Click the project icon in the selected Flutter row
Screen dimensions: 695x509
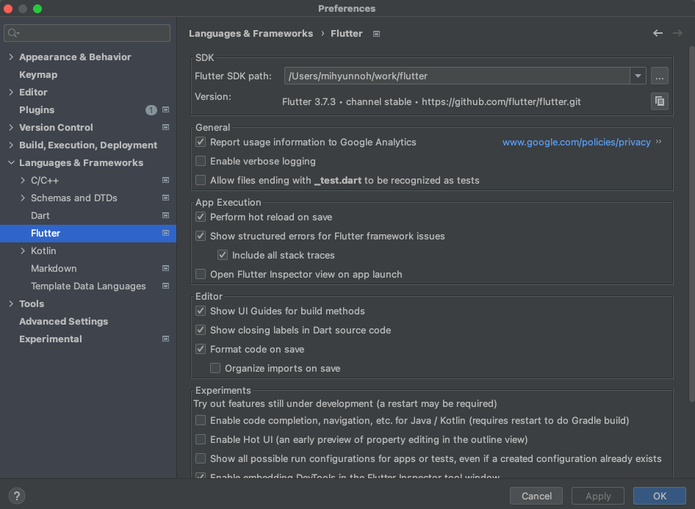pos(166,233)
